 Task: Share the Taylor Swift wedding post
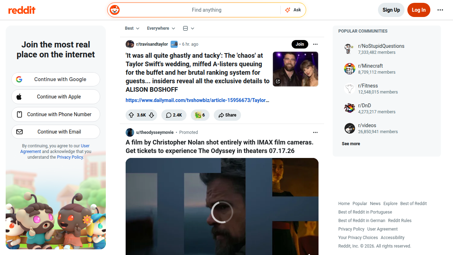(227, 115)
